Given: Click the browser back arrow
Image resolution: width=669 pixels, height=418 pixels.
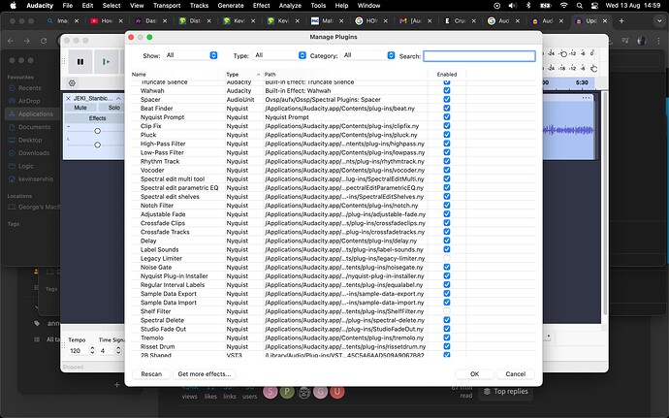Looking at the screenshot, I should pyautogui.click(x=11, y=41).
